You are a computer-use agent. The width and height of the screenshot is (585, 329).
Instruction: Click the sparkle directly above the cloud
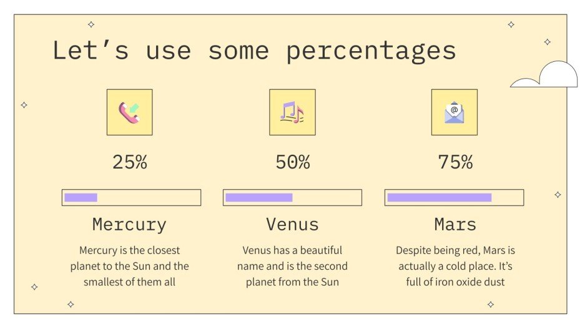click(547, 42)
